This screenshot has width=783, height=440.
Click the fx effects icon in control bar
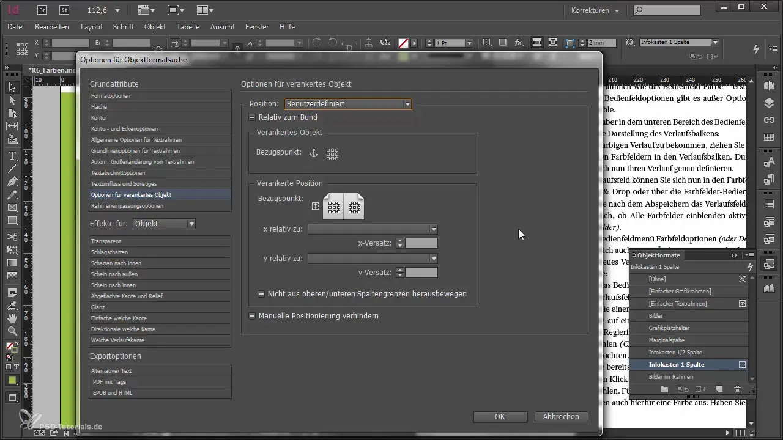(x=519, y=43)
